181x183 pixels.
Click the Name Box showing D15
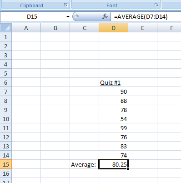click(x=33, y=16)
